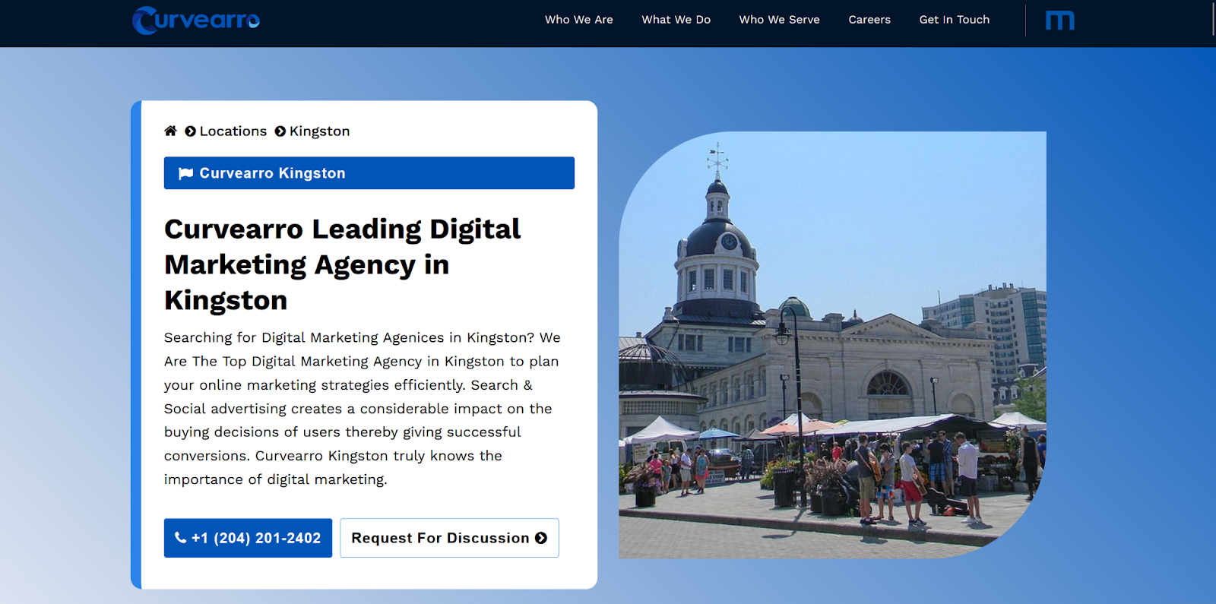Open Locations breadcrumb link
Viewport: 1216px width, 604px height.
(x=233, y=131)
